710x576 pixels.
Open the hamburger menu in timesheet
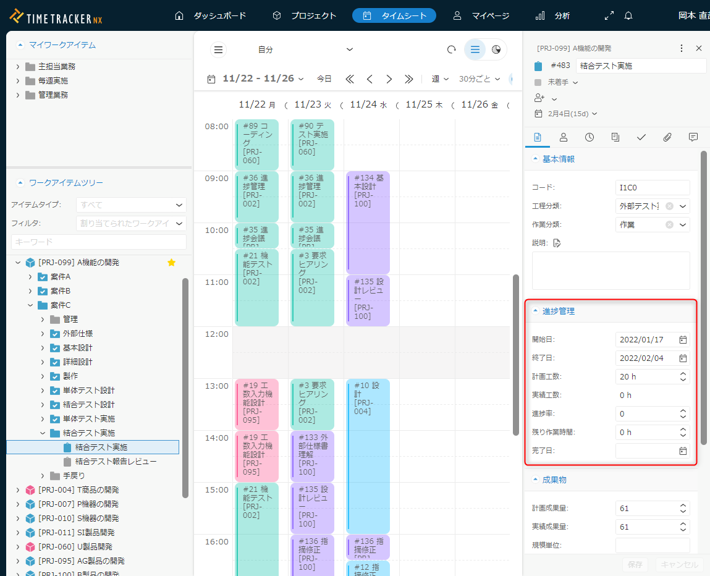tap(218, 49)
